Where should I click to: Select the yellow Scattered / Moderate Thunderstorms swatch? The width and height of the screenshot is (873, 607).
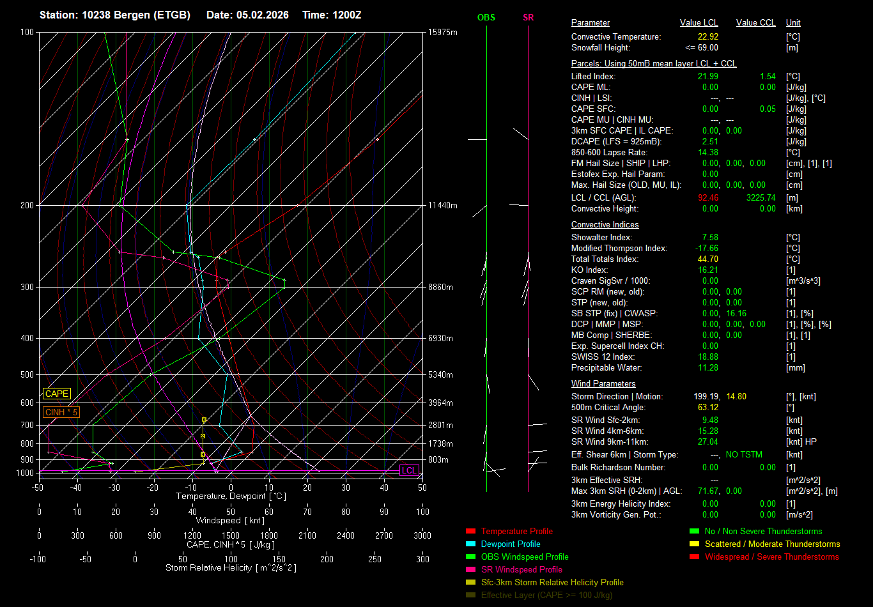[x=694, y=544]
